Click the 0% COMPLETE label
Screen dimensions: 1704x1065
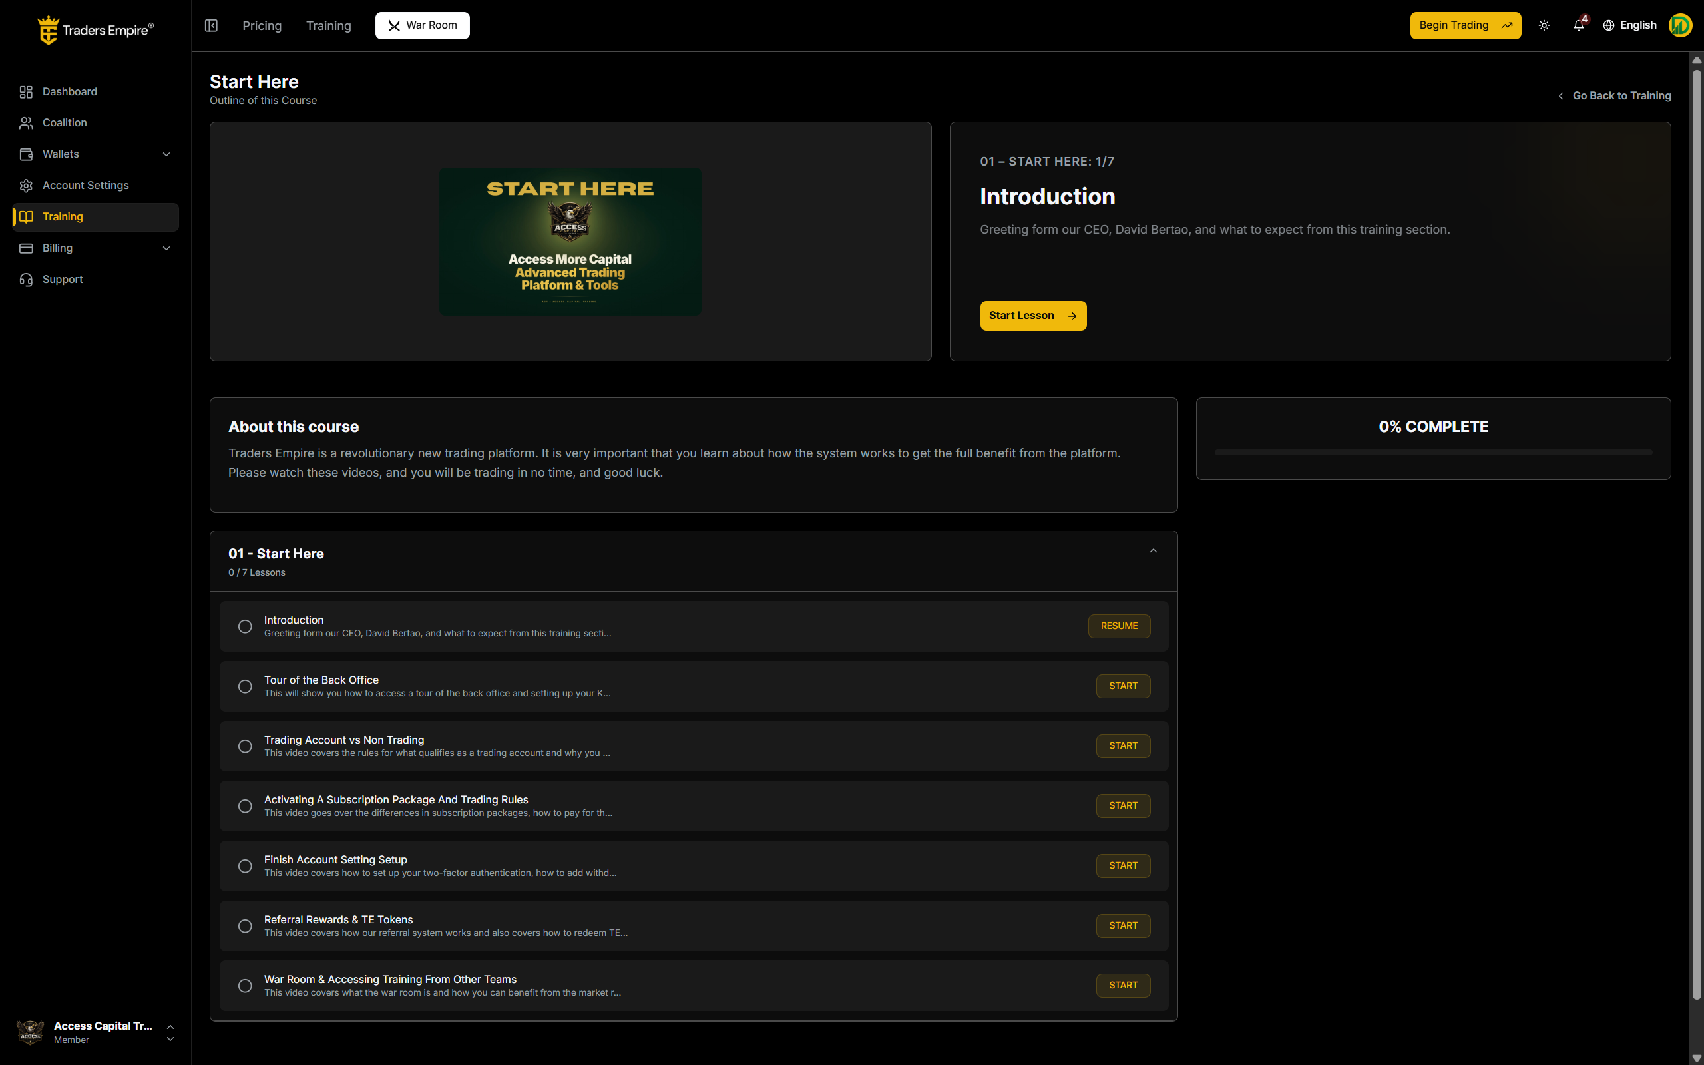click(x=1433, y=427)
